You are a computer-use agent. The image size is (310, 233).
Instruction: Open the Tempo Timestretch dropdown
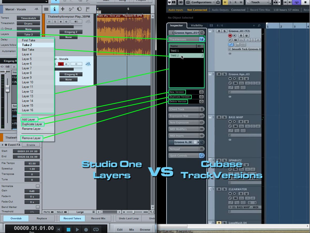coord(28,18)
